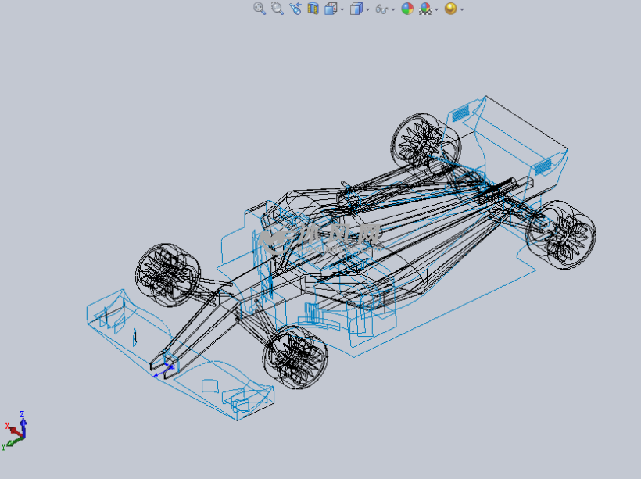Return to the Previous View

pos(295,9)
